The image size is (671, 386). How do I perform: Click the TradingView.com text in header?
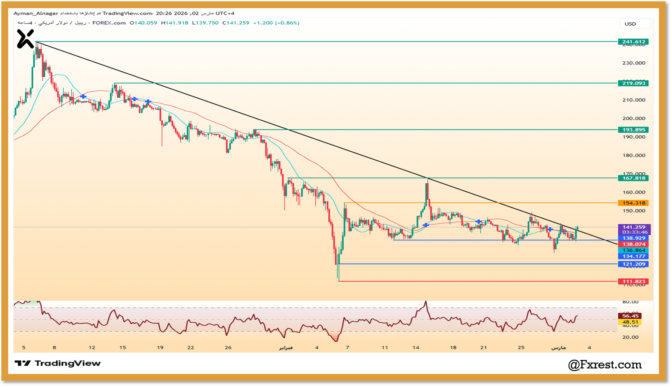(127, 13)
